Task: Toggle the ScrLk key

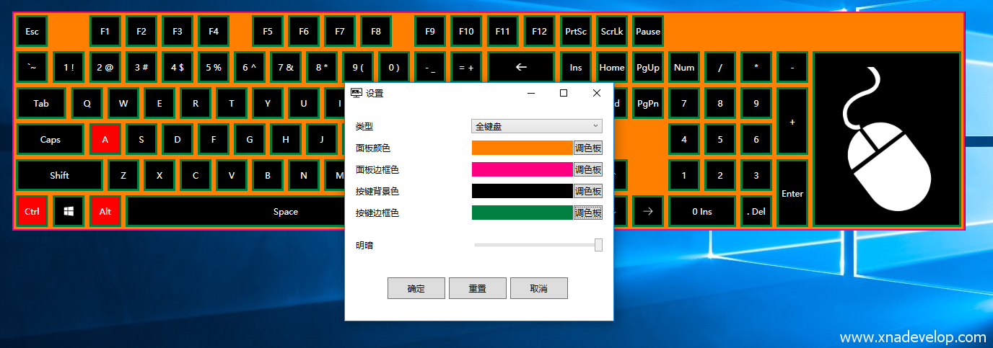Action: pos(613,32)
